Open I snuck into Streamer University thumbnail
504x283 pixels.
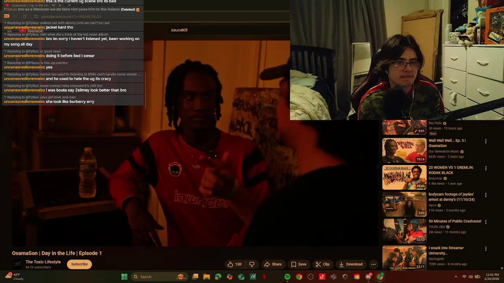point(404,257)
